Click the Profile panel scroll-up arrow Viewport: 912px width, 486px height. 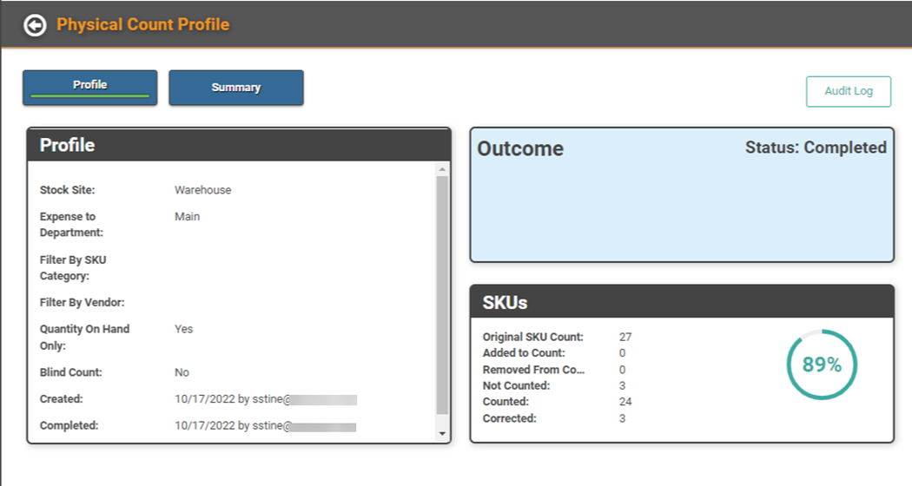[442, 169]
